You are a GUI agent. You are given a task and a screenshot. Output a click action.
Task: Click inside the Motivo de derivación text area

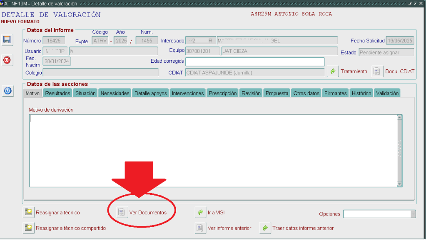pyautogui.click(x=212, y=149)
